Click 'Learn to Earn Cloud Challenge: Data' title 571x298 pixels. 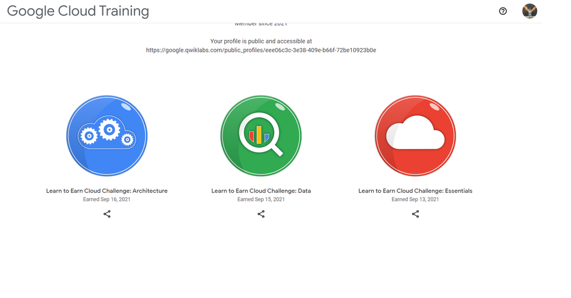pyautogui.click(x=261, y=191)
